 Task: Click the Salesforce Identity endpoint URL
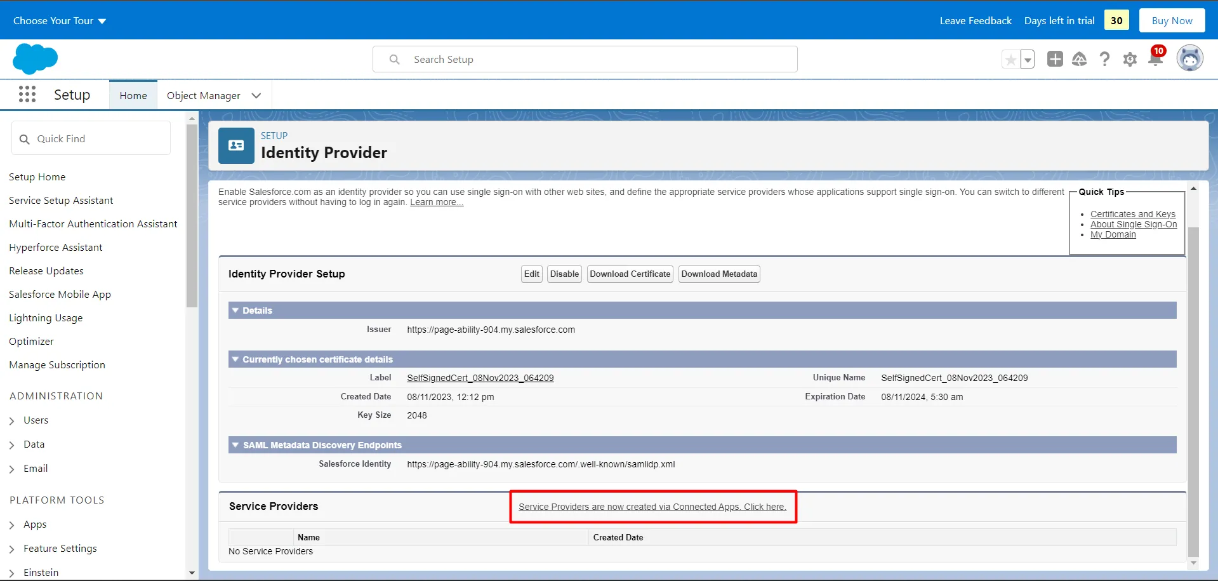[541, 465]
